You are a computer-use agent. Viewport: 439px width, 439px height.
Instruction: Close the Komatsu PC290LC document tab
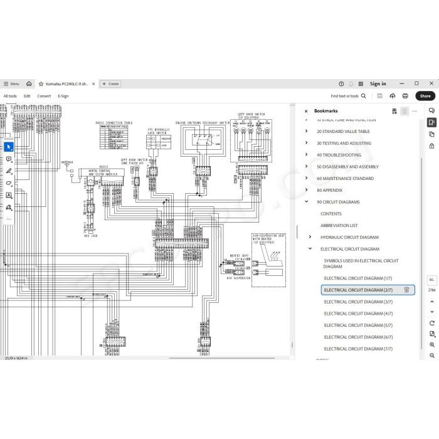point(93,83)
